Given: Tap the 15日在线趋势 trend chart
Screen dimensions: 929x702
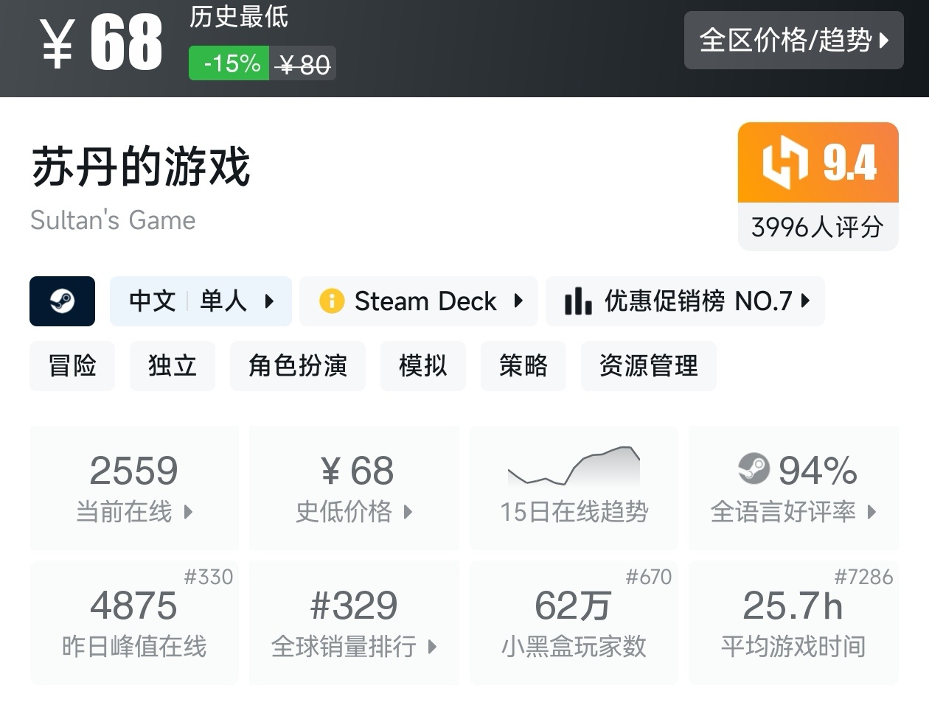Looking at the screenshot, I should 574,488.
